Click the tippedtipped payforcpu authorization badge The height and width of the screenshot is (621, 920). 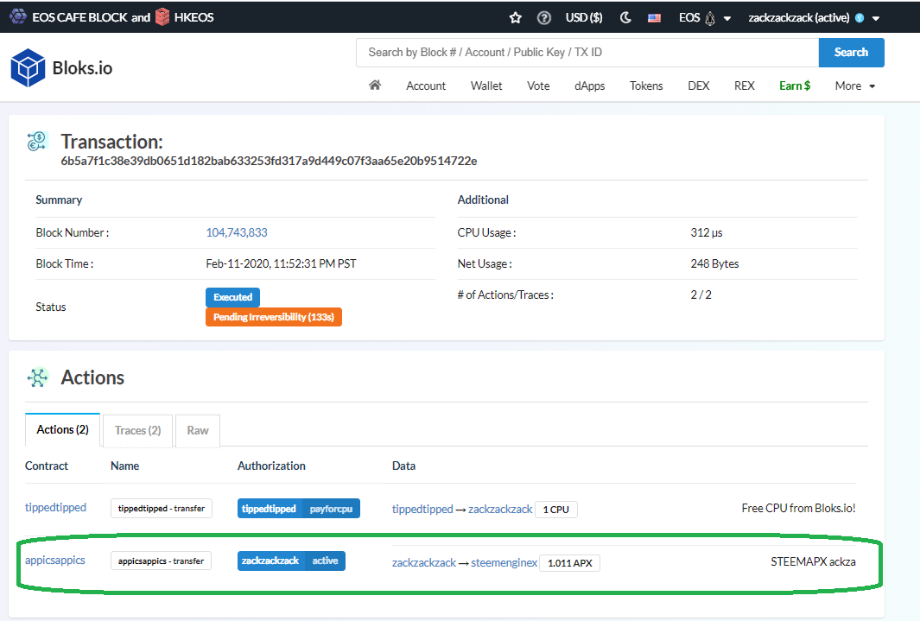pos(299,509)
